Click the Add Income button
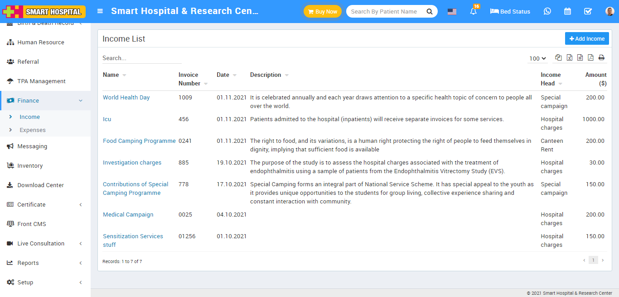The image size is (619, 297). [587, 39]
